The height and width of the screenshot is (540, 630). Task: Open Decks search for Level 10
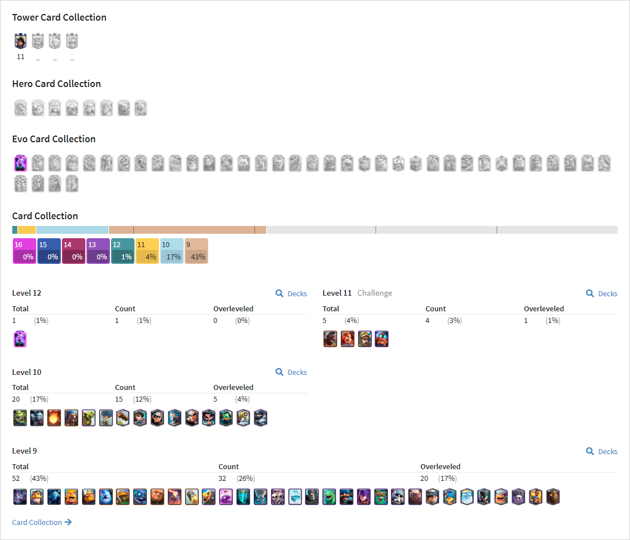[x=291, y=373]
